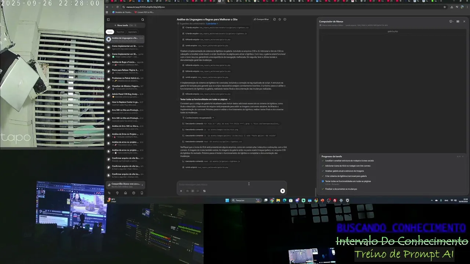The image size is (470, 264).
Task: Open command step 'for file in *.php'
Action: [x=231, y=124]
